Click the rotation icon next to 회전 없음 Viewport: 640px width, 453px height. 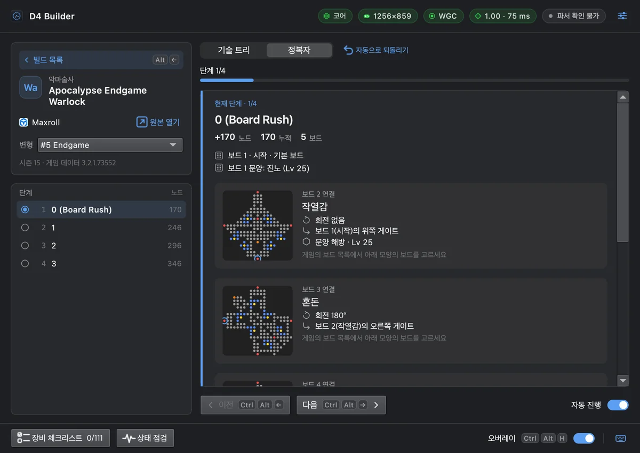(306, 220)
